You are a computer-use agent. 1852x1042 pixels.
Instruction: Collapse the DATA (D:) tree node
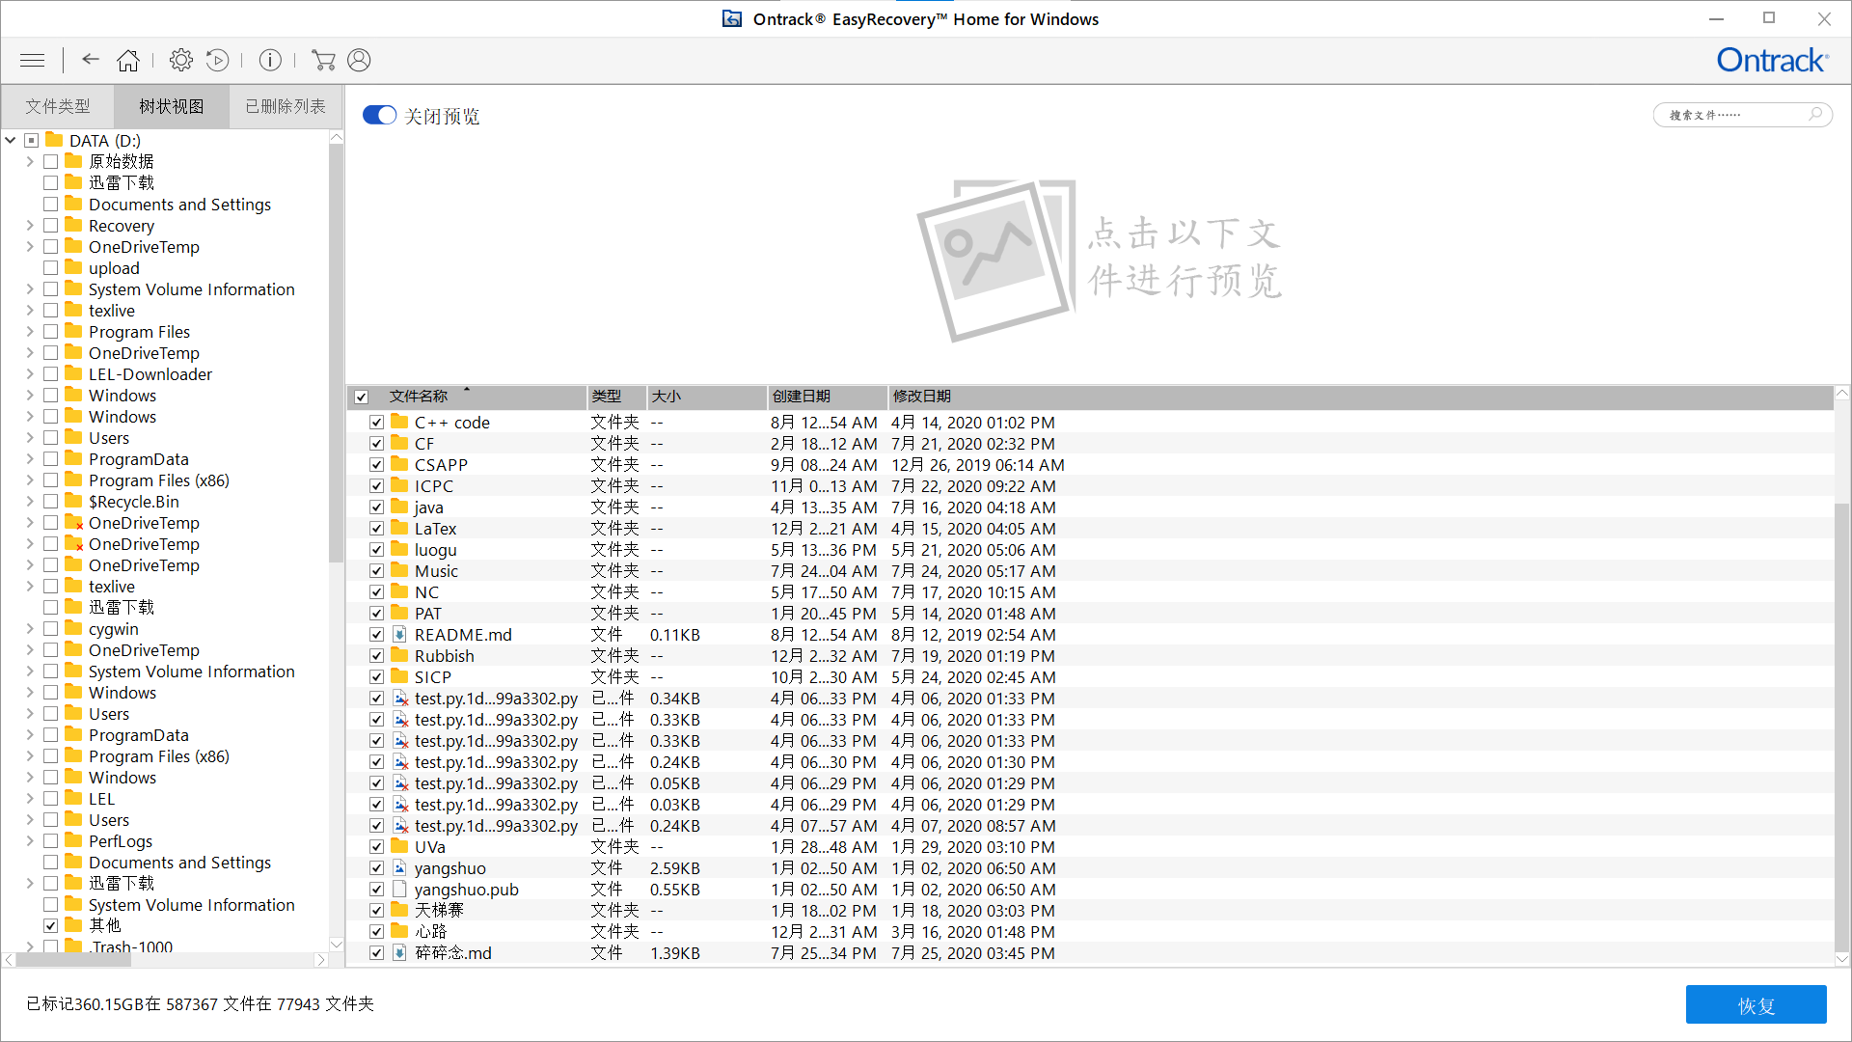coord(11,141)
